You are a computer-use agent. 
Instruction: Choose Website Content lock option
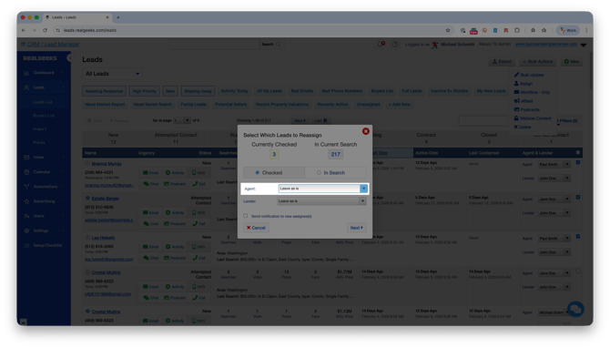coord(533,118)
